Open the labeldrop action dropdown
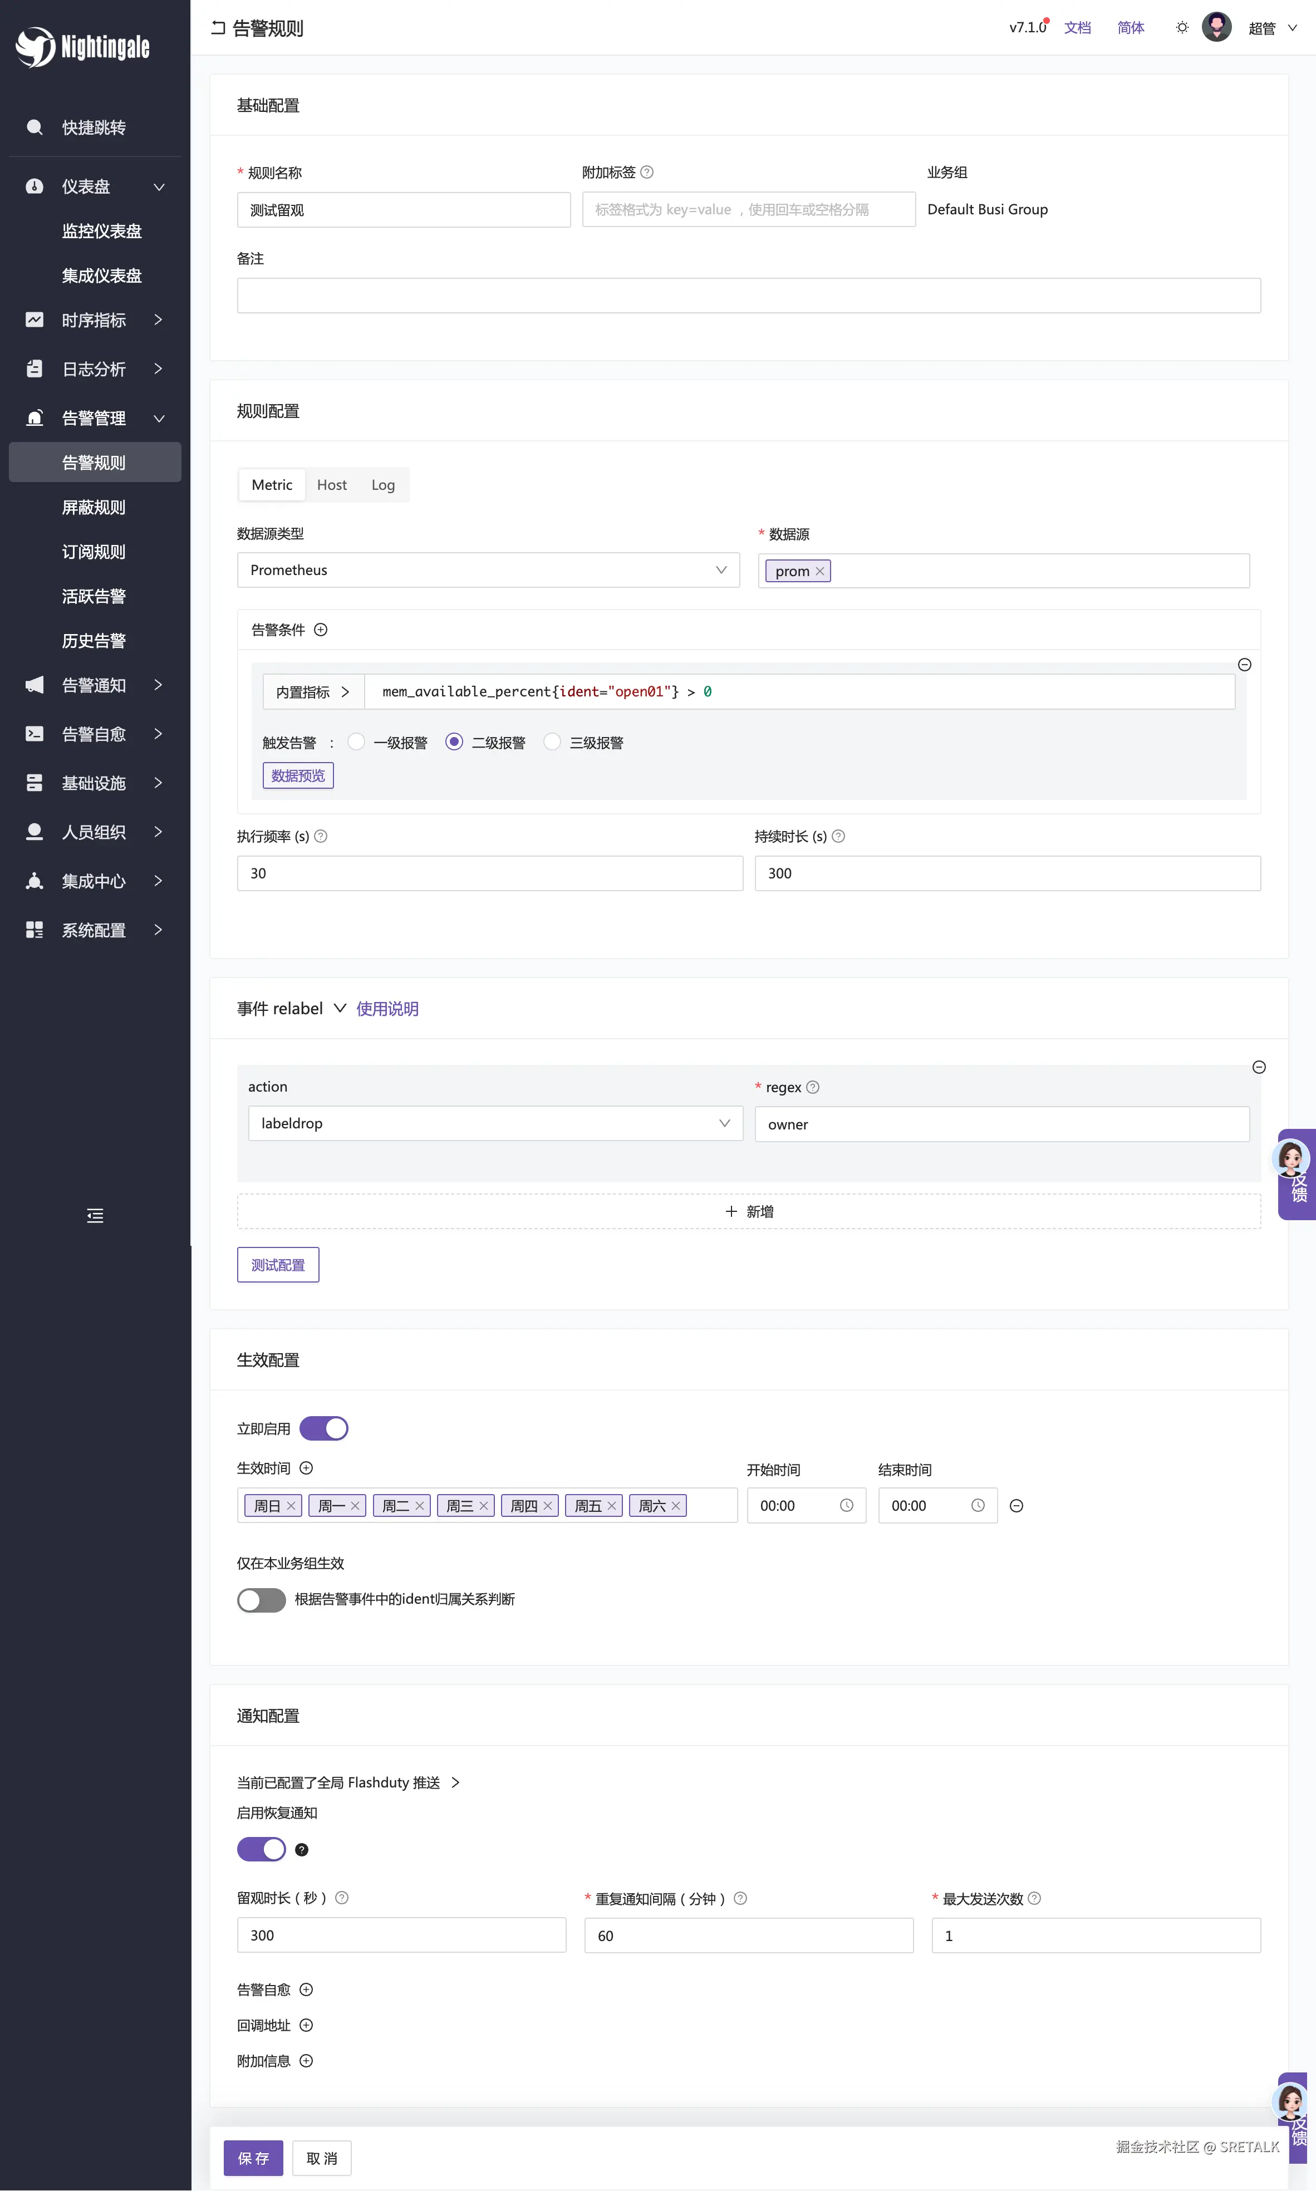 [x=495, y=1123]
